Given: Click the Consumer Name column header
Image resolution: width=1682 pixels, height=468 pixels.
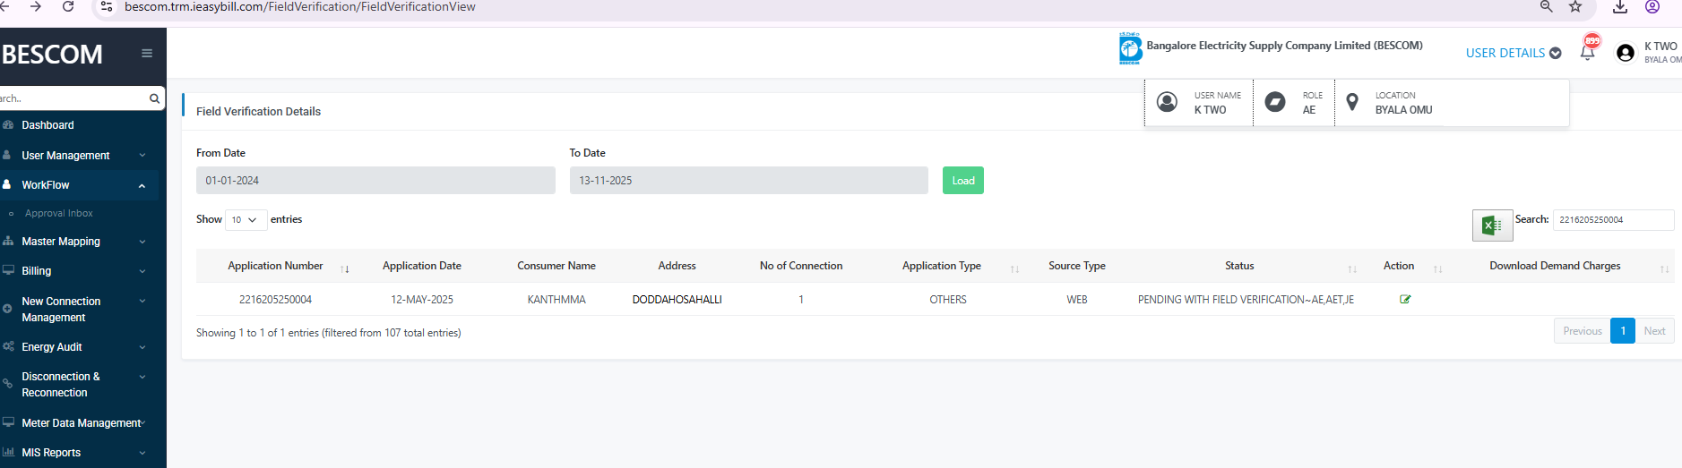Looking at the screenshot, I should coord(556,266).
